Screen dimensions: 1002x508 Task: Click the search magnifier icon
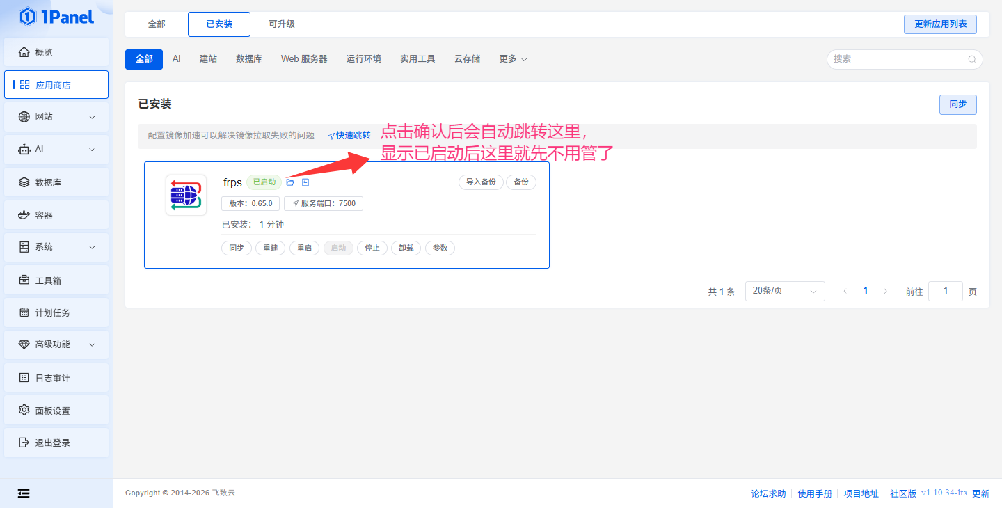pos(972,59)
